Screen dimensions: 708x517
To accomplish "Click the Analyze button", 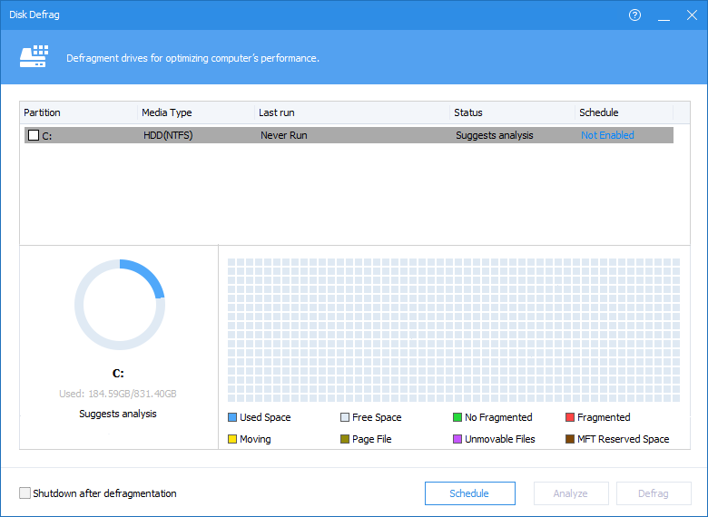I will tap(570, 493).
